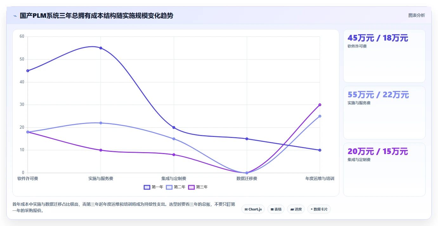Viewport: 438px width, 226px height.
Task: Click the 55万元 / 22万元 card value
Action: tap(378, 95)
